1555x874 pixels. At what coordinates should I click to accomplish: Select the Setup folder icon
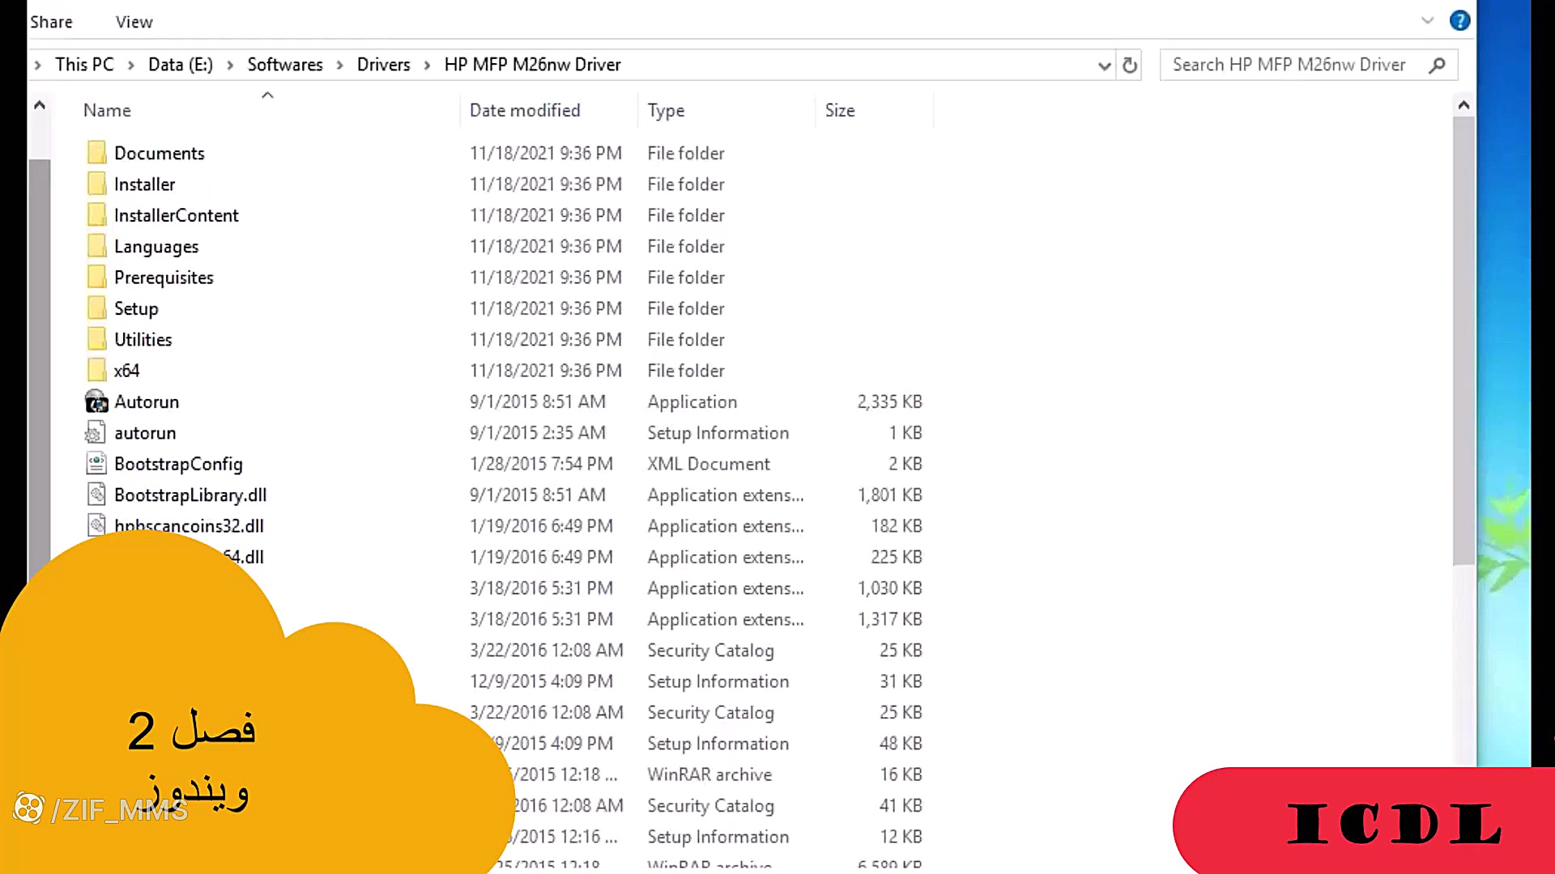tap(96, 308)
